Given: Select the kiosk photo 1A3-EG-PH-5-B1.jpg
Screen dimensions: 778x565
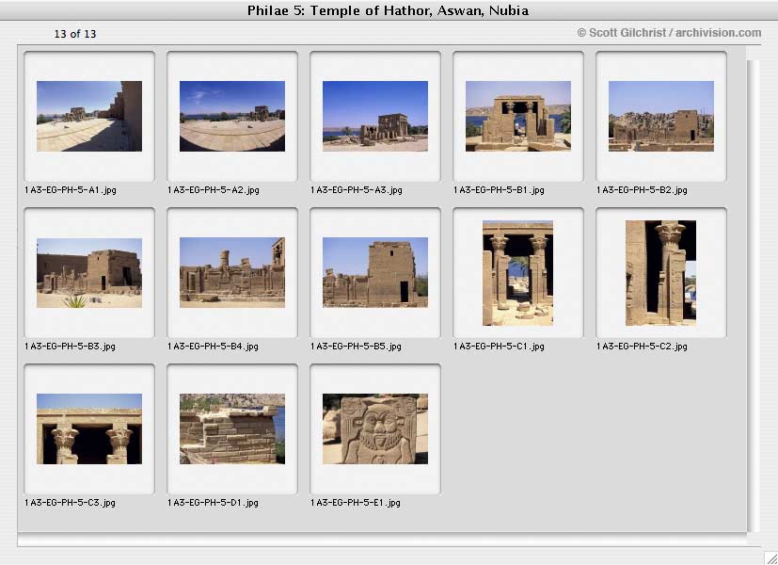Looking at the screenshot, I should (518, 116).
